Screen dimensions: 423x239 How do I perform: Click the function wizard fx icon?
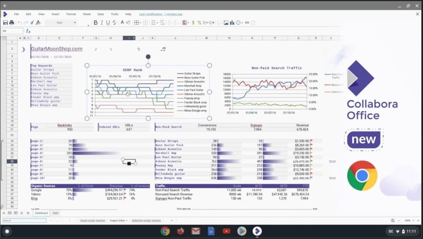coord(28,31)
